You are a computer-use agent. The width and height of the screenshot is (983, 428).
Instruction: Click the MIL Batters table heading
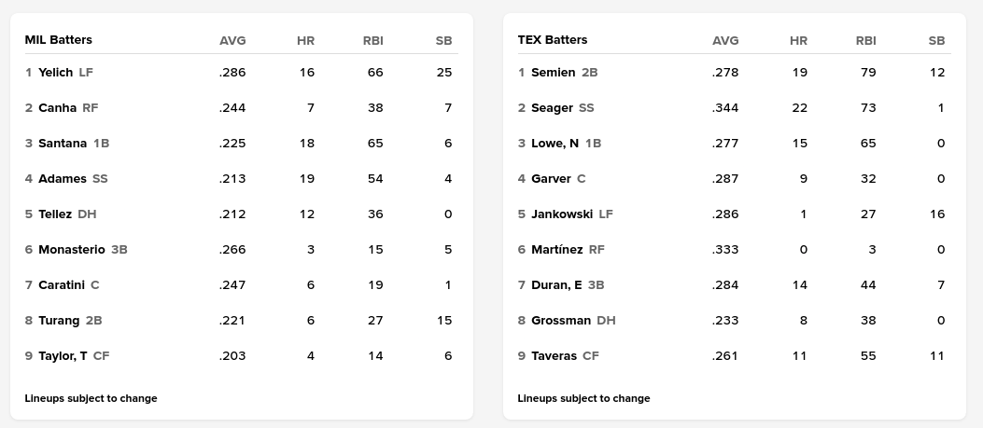point(58,40)
